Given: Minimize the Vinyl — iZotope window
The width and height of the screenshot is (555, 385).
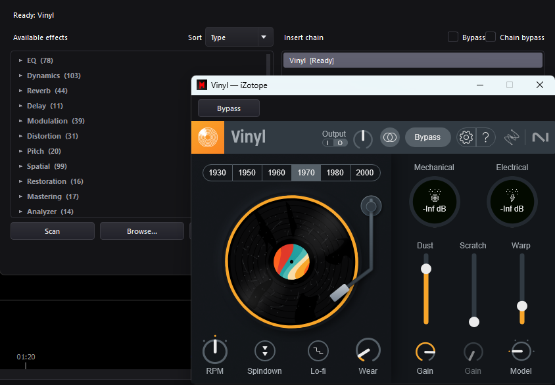Looking at the screenshot, I should 480,85.
